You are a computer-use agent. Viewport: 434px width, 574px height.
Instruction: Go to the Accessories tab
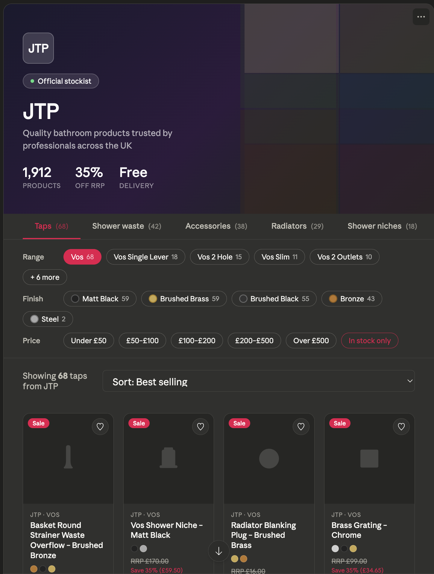click(216, 226)
